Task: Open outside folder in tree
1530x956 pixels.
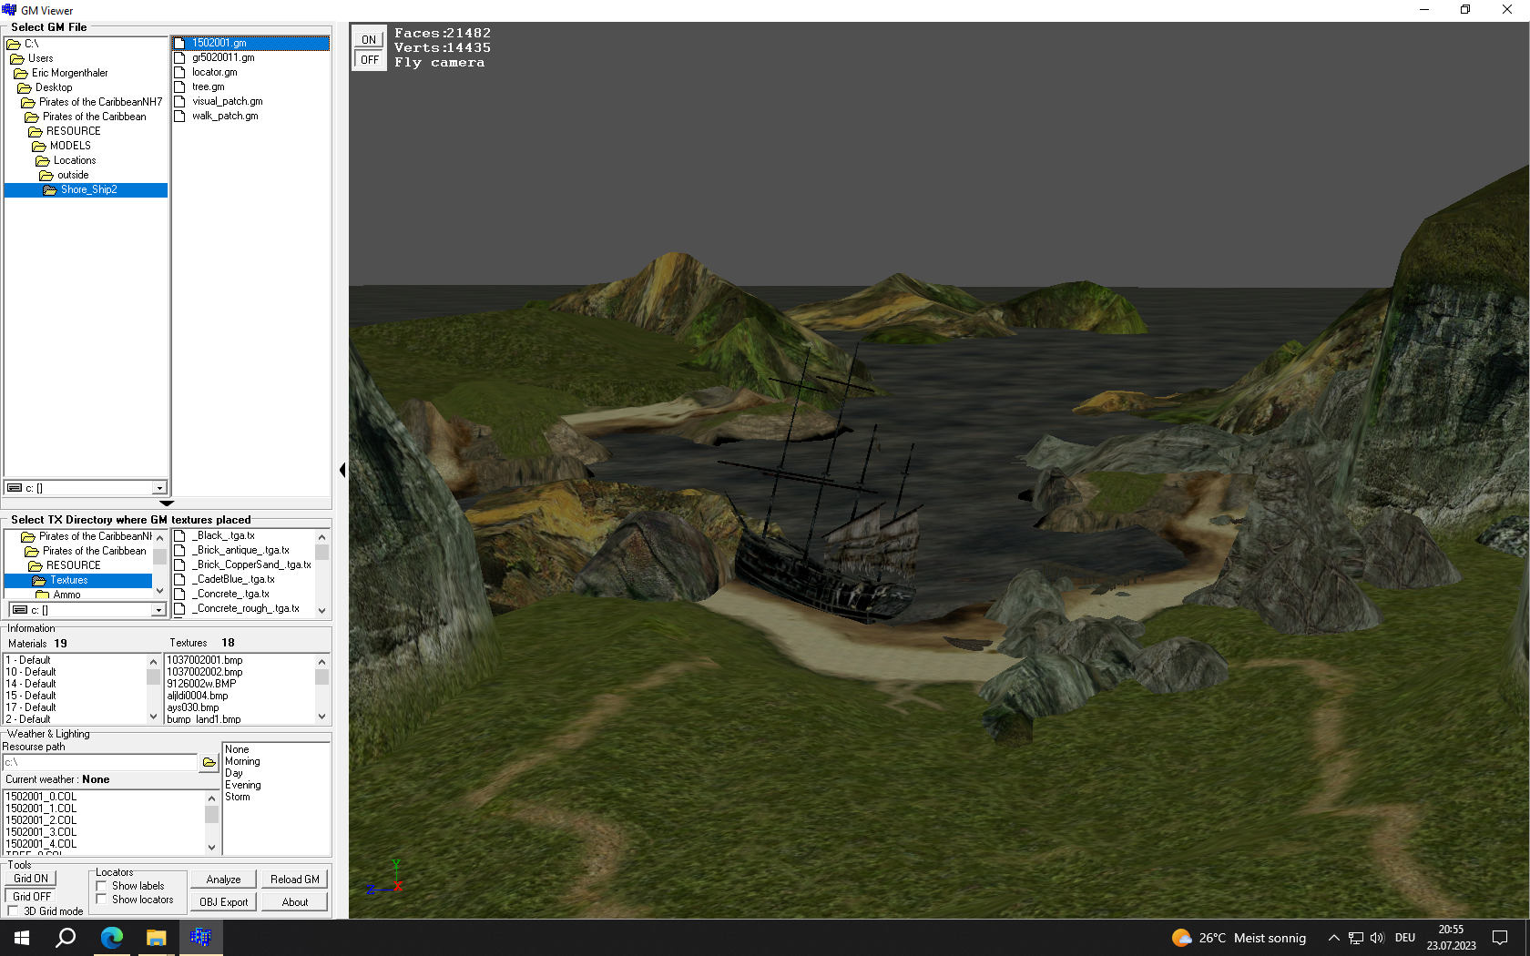Action: (73, 175)
